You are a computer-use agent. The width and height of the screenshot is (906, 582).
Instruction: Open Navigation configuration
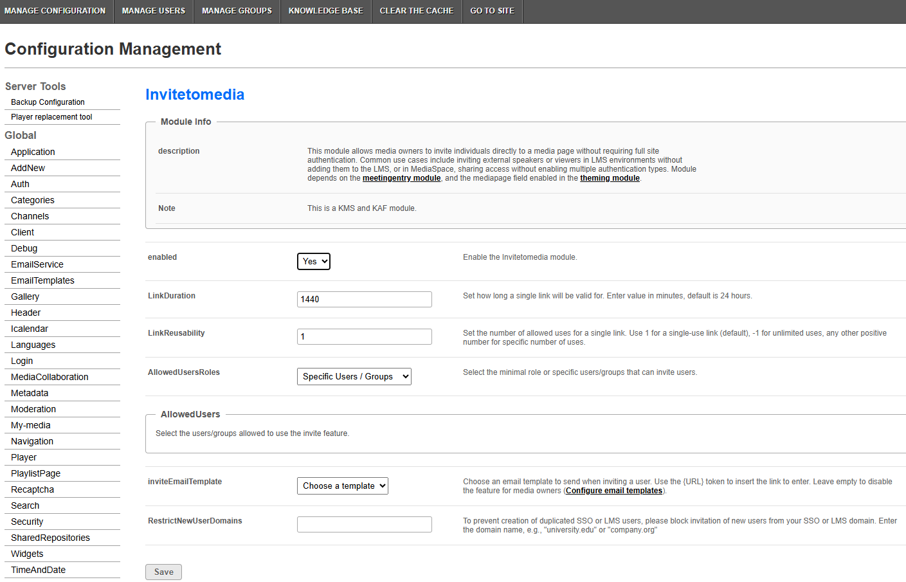pyautogui.click(x=32, y=441)
